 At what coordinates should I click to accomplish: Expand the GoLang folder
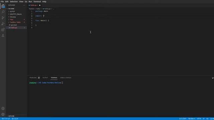click(16, 17)
